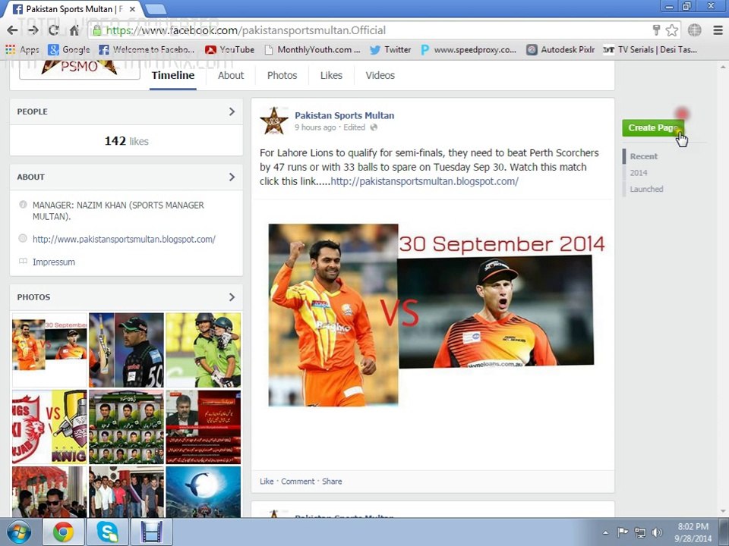Open the TV Serials Desi Tashan bookmark
Screen dimensions: 729x546
[x=649, y=50]
